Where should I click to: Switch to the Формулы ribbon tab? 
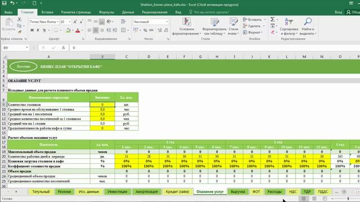click(106, 12)
